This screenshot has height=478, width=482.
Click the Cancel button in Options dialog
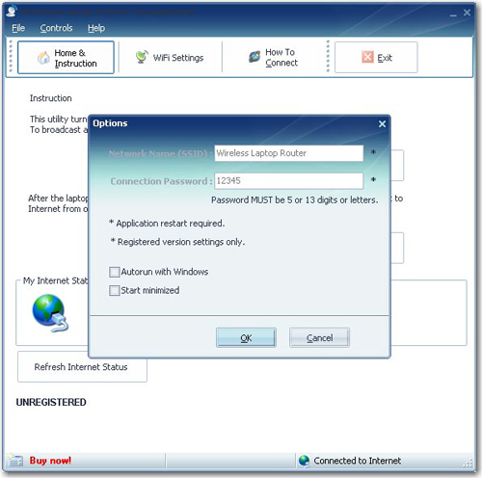point(319,337)
